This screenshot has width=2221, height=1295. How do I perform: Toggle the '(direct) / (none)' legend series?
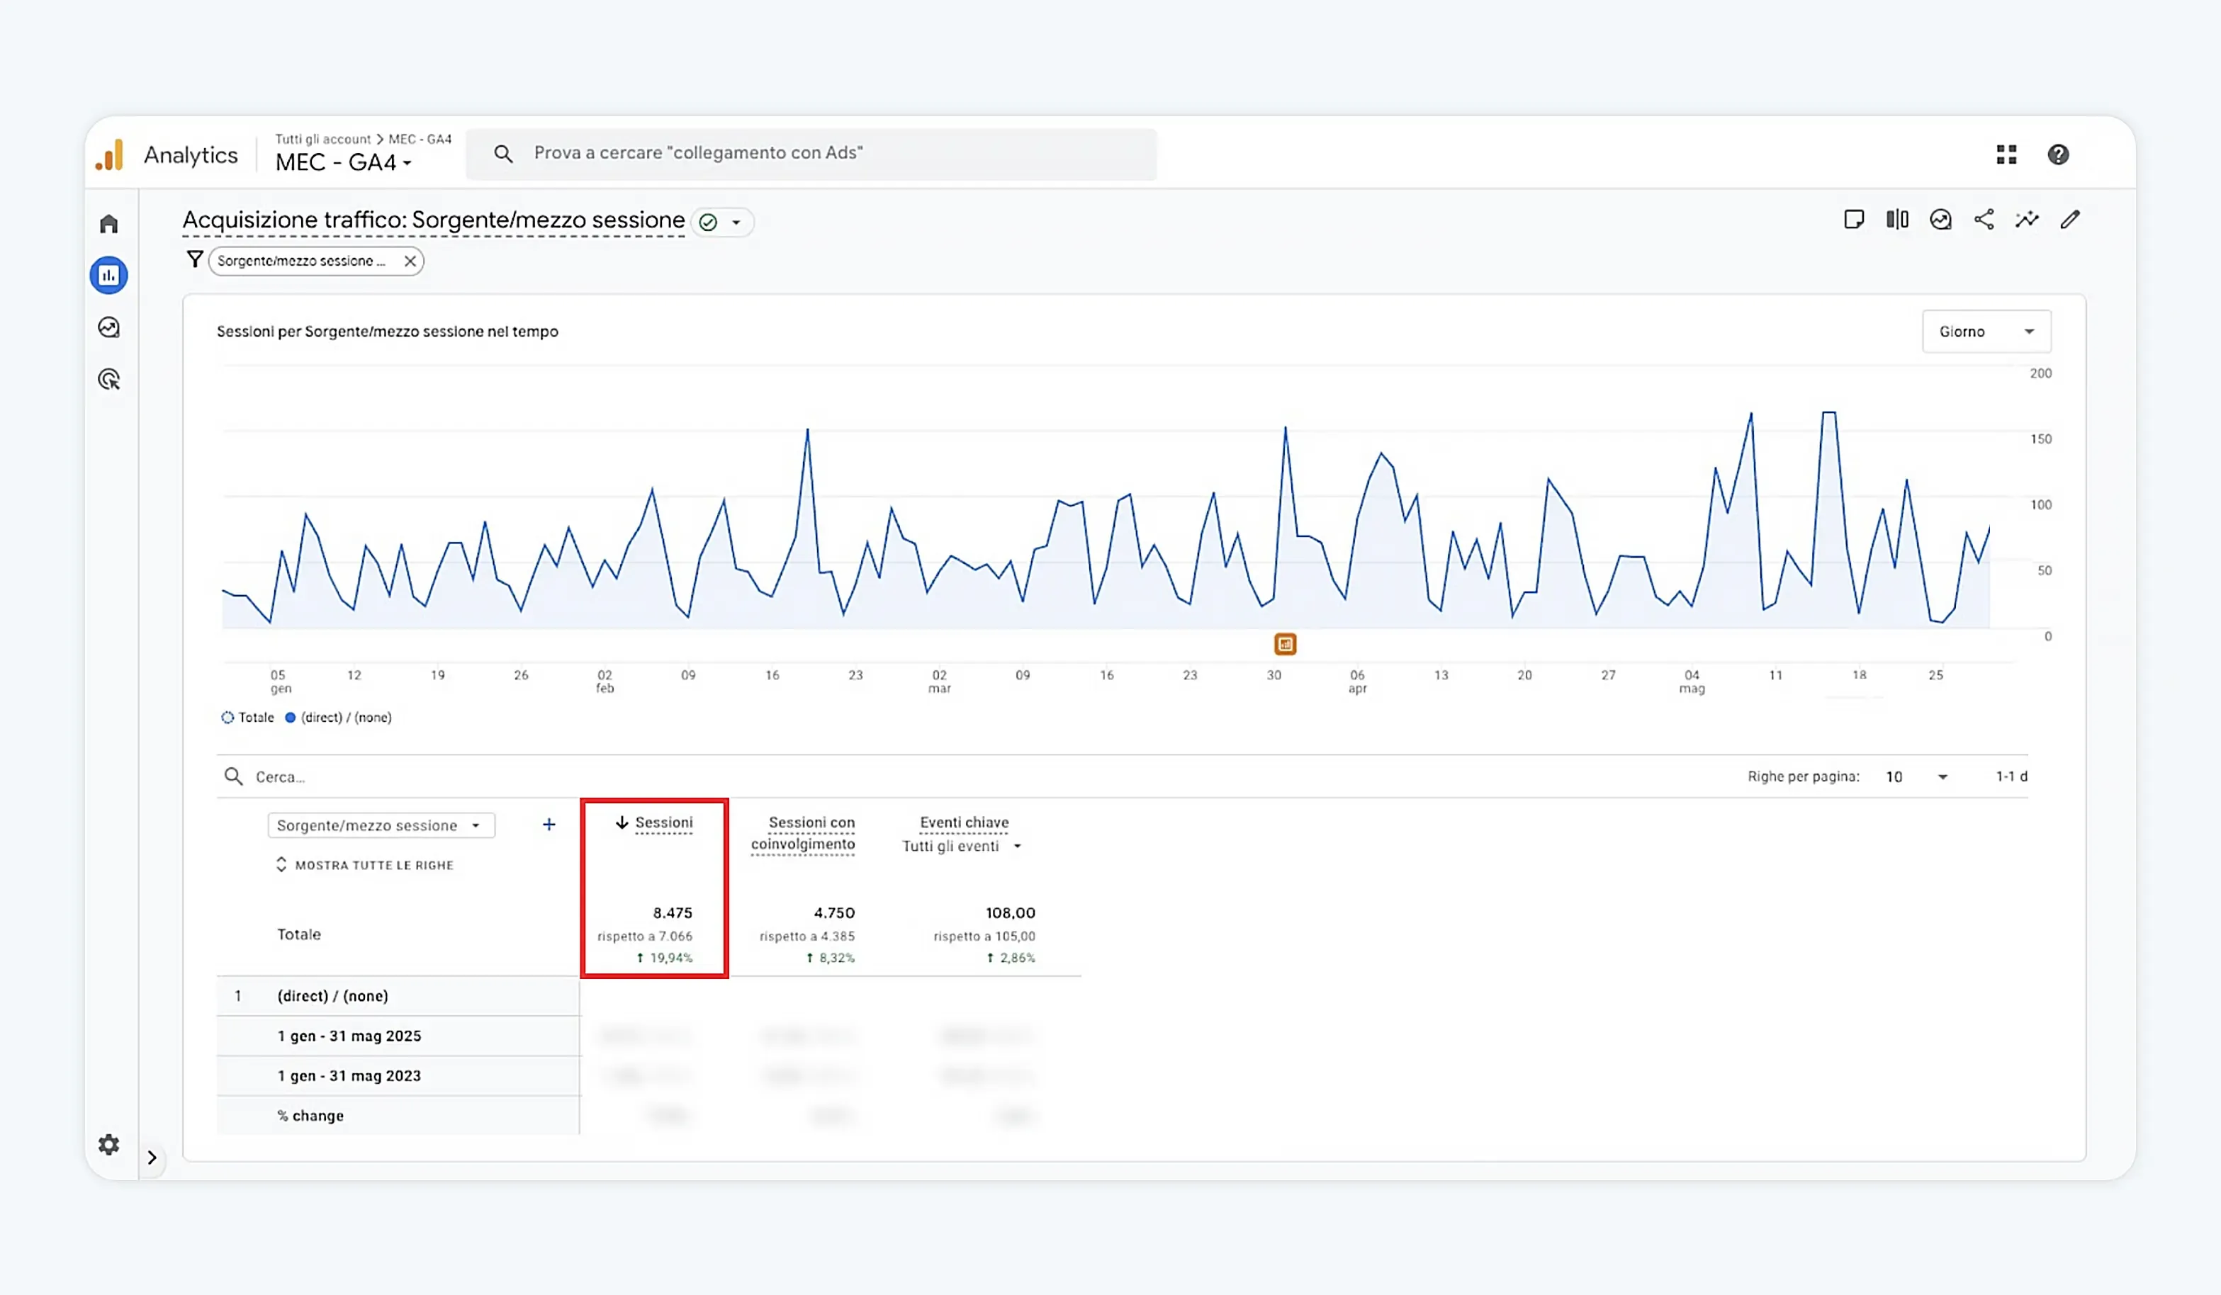point(339,717)
